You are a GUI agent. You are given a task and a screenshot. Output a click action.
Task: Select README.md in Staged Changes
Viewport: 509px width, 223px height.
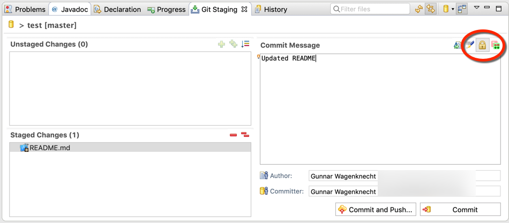[130, 148]
